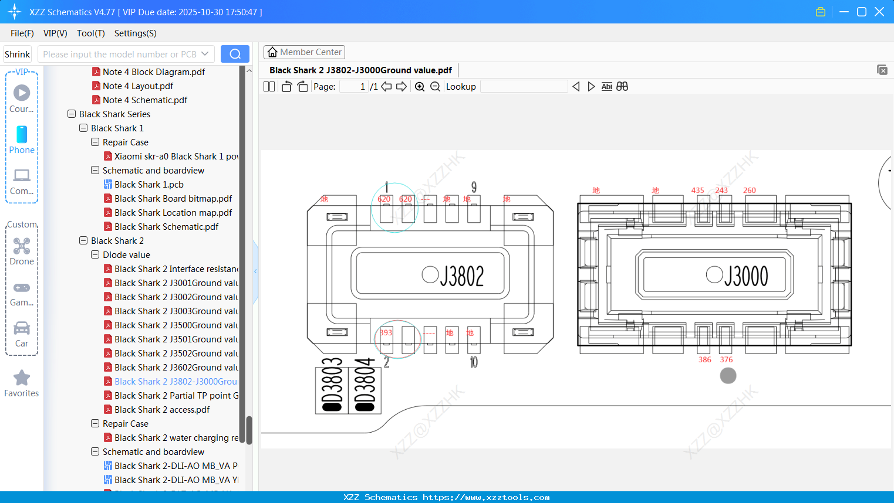Rotate the page clockwise
Screen dimensions: 894x503
point(302,87)
